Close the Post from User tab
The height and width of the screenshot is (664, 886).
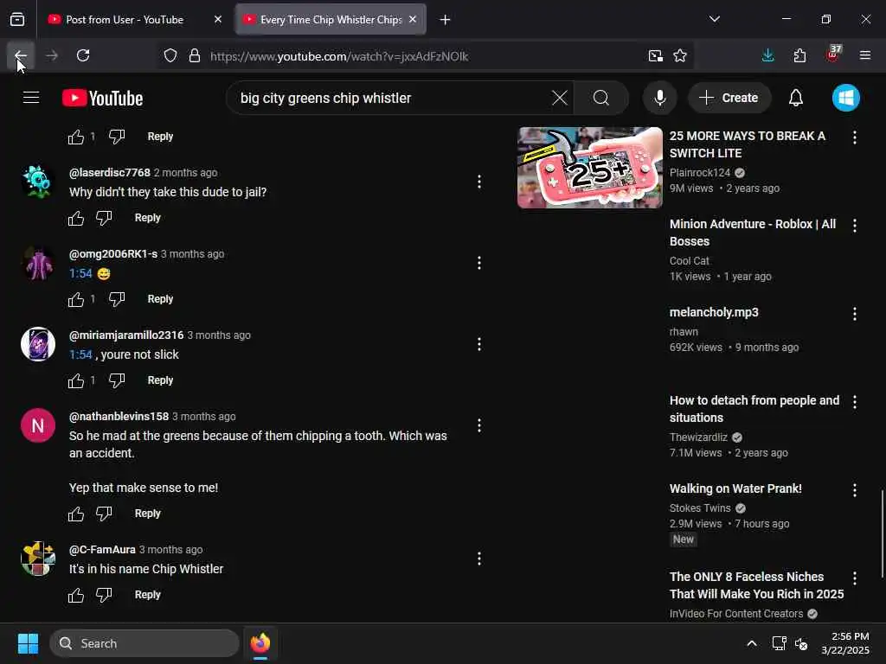click(218, 20)
